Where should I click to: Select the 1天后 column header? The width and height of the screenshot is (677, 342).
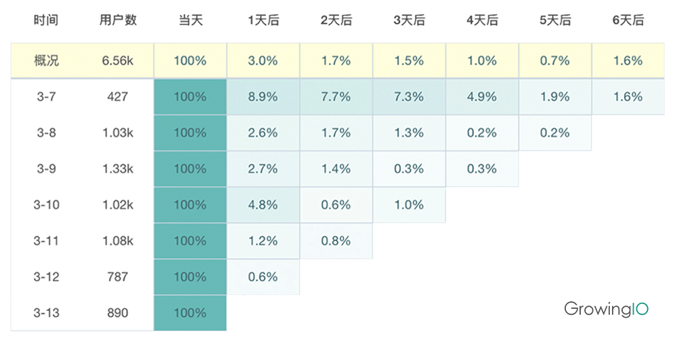tap(263, 20)
